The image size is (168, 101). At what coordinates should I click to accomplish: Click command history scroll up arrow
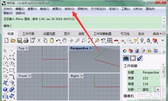(x=164, y=18)
